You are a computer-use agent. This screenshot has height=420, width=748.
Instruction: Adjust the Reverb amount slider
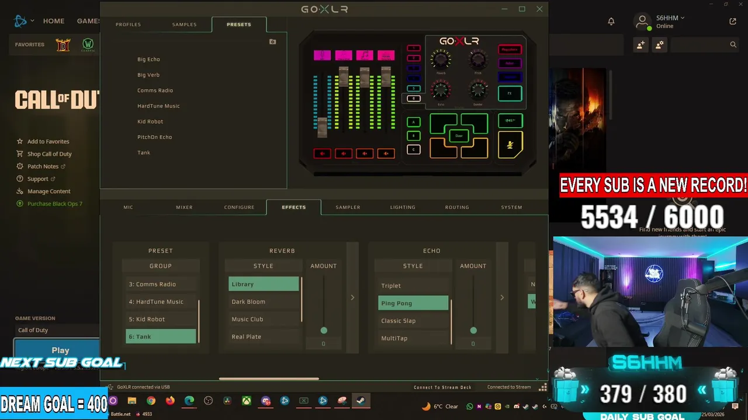pyautogui.click(x=324, y=330)
